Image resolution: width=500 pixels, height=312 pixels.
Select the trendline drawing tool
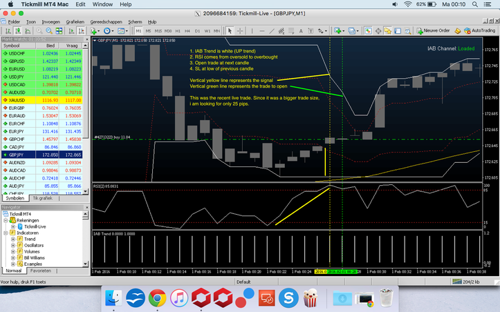[271, 31]
